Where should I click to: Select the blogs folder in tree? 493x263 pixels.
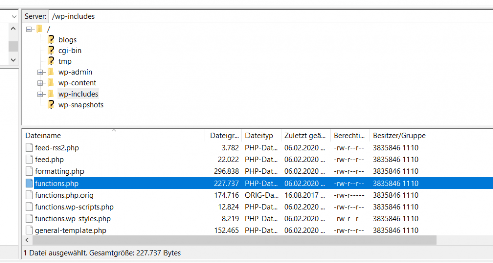pos(67,40)
